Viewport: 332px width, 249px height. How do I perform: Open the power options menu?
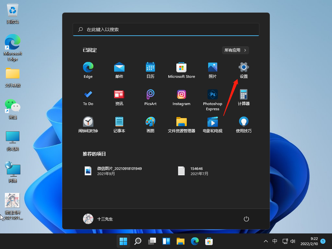[x=246, y=219]
